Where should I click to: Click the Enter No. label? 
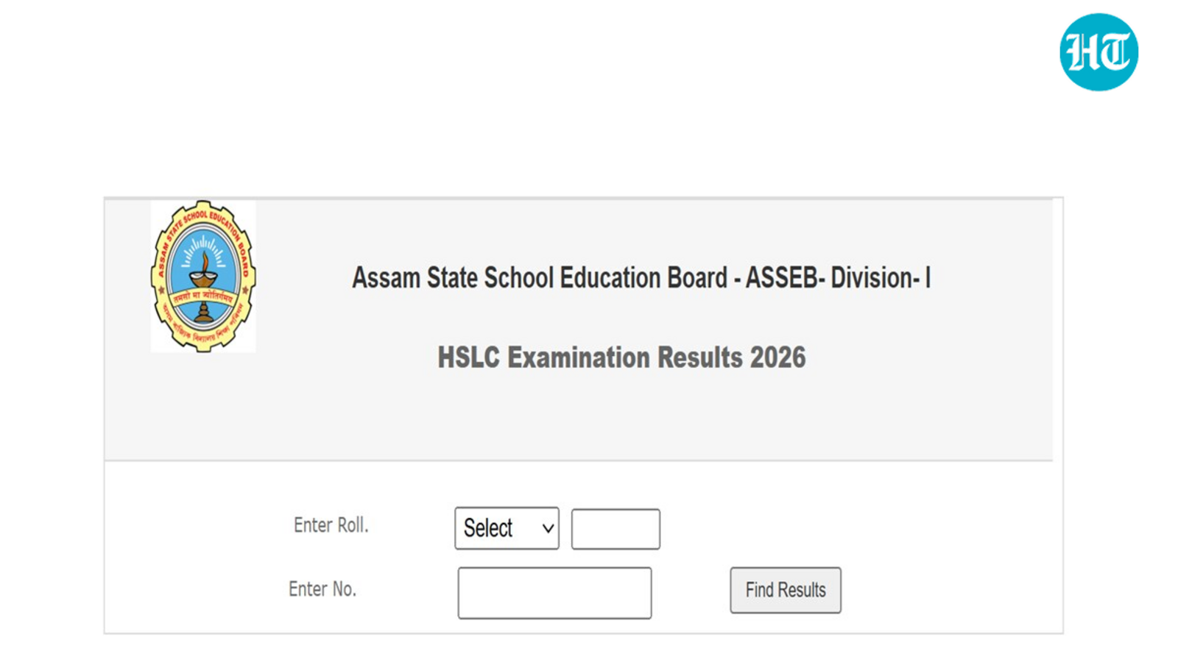tap(322, 588)
